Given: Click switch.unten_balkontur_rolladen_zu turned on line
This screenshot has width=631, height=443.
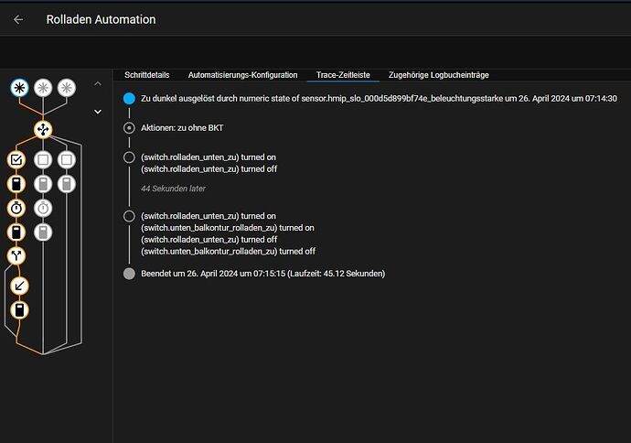Looking at the screenshot, I should 228,228.
